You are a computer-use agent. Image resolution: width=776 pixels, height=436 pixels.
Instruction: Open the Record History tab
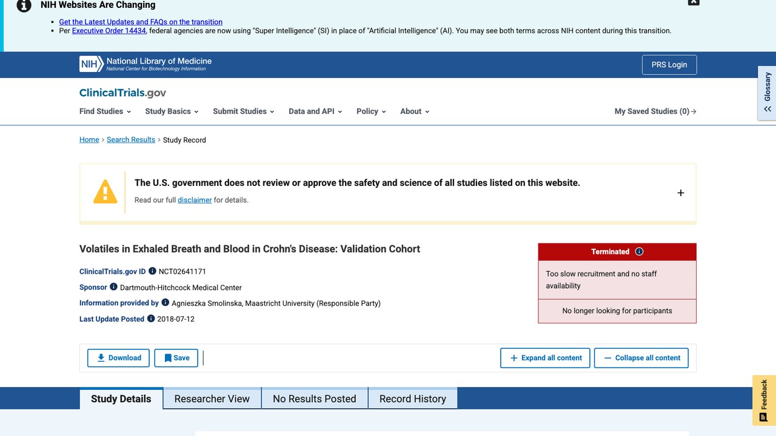click(x=413, y=398)
